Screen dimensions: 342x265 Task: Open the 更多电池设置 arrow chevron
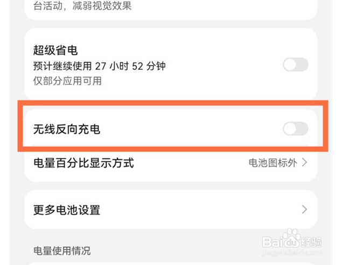tap(305, 209)
